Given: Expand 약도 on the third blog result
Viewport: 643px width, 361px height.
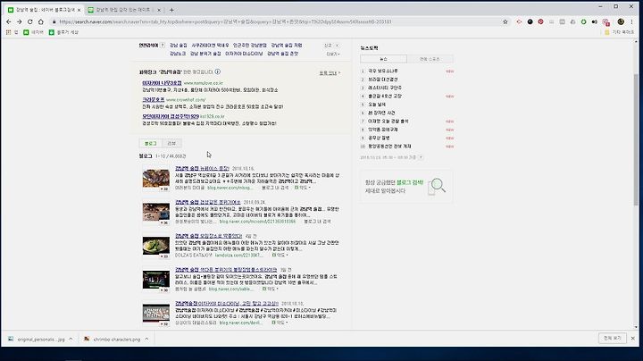Looking at the screenshot, I should click(280, 256).
